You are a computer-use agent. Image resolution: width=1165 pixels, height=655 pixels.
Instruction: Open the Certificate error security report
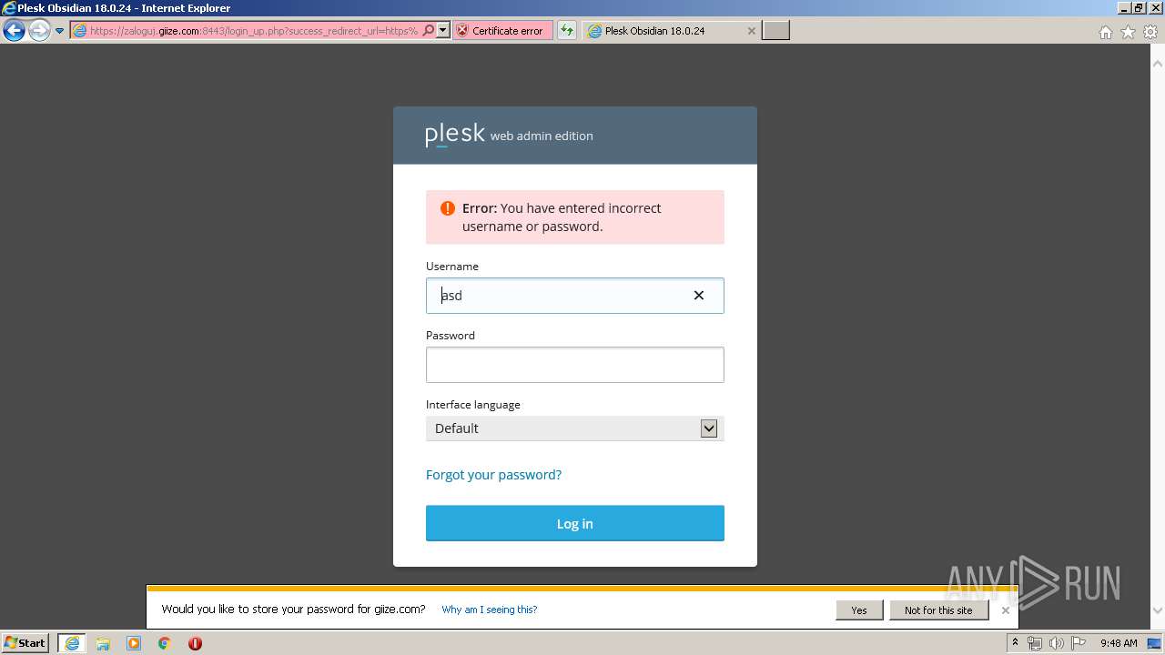(502, 30)
